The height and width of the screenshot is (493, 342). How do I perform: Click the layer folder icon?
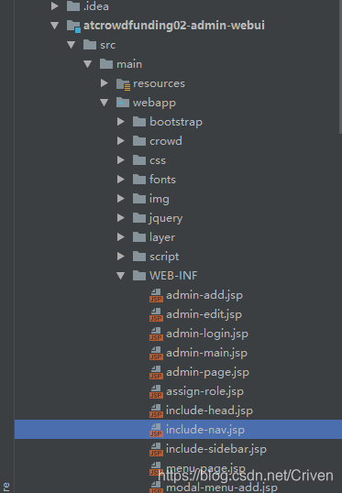[x=139, y=237]
